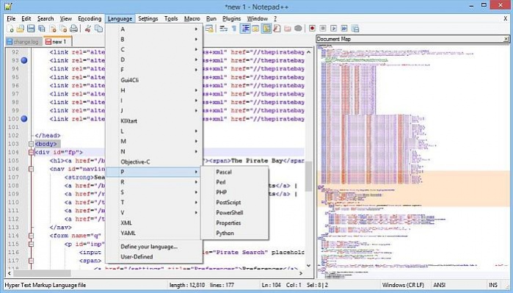This screenshot has width=513, height=293.
Task: Toggle Show All Characters pilcrow icon
Action: pos(234,29)
